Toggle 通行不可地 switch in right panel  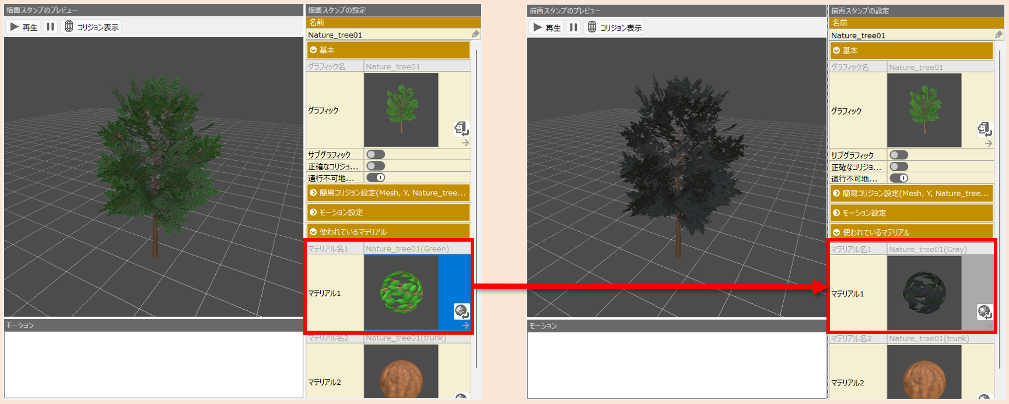point(899,178)
